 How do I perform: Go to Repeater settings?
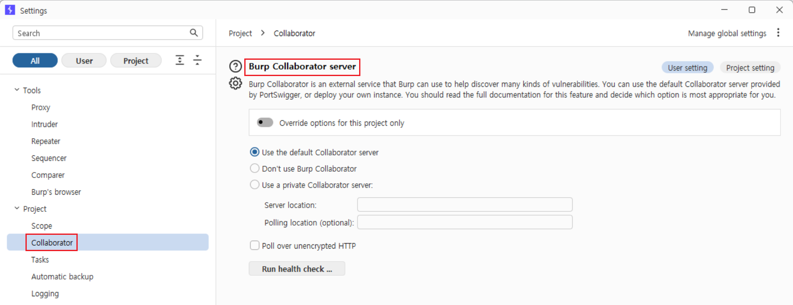[46, 141]
